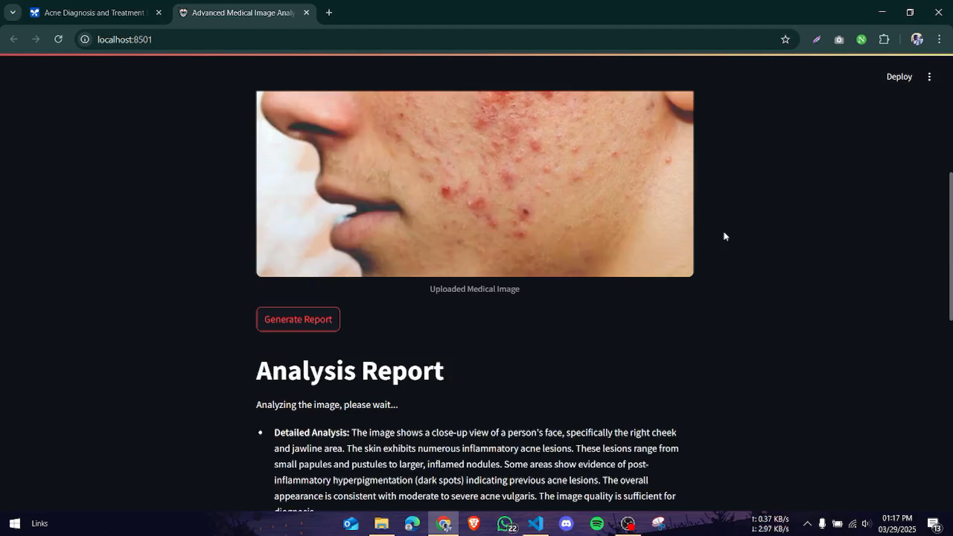Click the Generate Report button

click(x=298, y=319)
